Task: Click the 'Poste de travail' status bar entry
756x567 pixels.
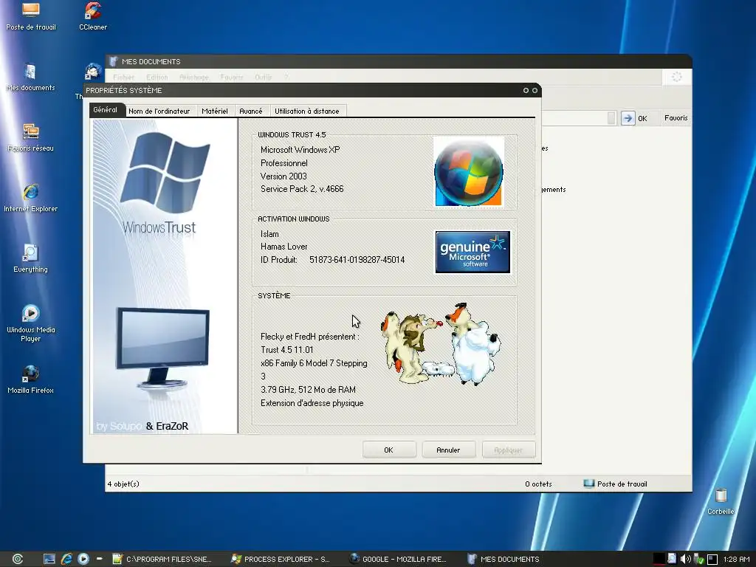Action: (615, 484)
